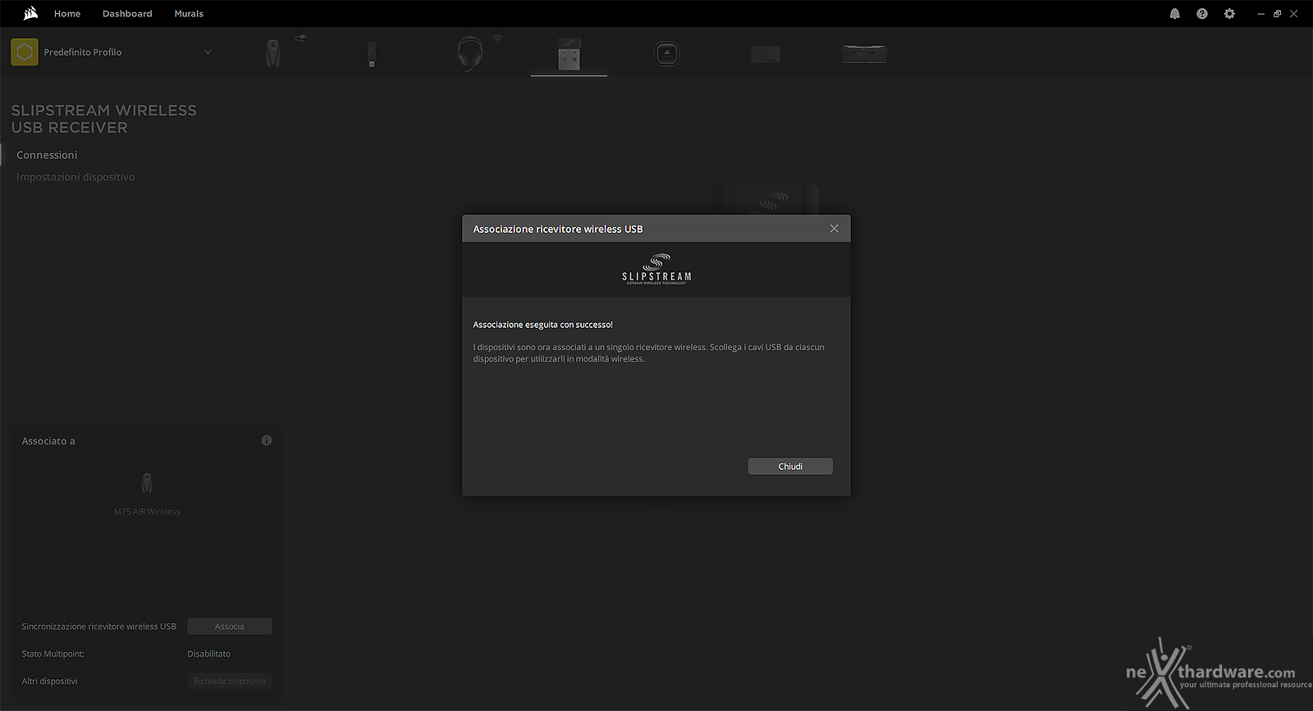Viewport: 1313px width, 711px height.
Task: Click the profile hexagon icon
Action: [x=25, y=52]
